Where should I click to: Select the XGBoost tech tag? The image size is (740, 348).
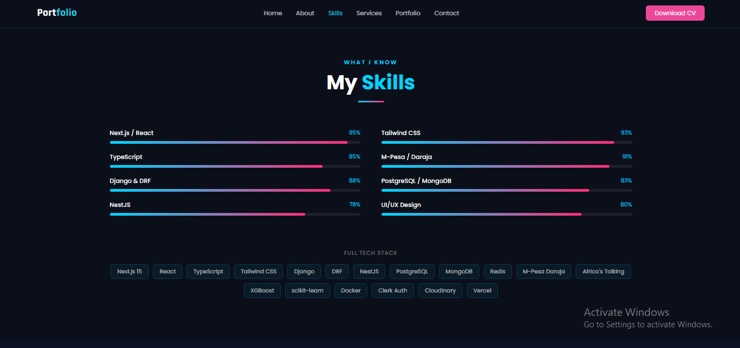coord(262,290)
